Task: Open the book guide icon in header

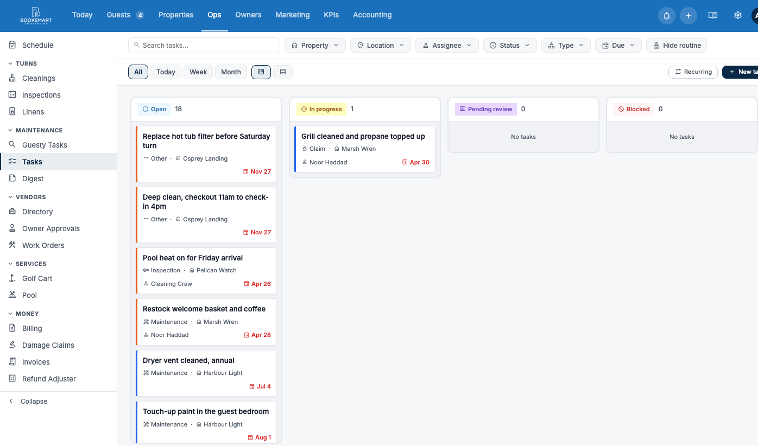Action: coord(713,15)
